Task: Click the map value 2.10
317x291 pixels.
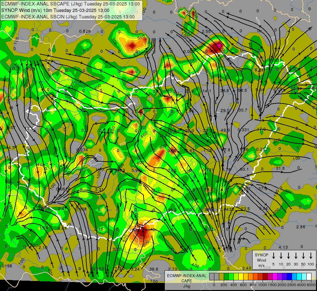Action: [x=43, y=247]
